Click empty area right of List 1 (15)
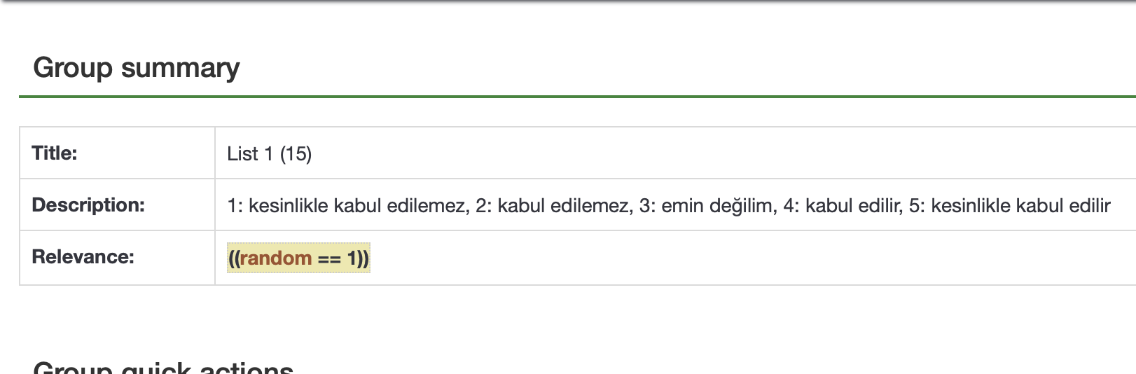The height and width of the screenshot is (374, 1136). [x=700, y=154]
